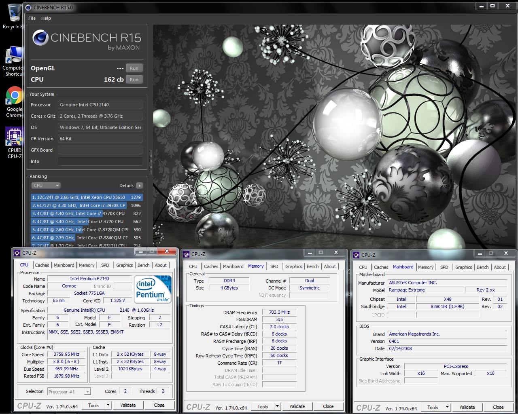This screenshot has height=414, width=518.
Task: Click processor name Intel Pentium E2140
Action: point(89,279)
